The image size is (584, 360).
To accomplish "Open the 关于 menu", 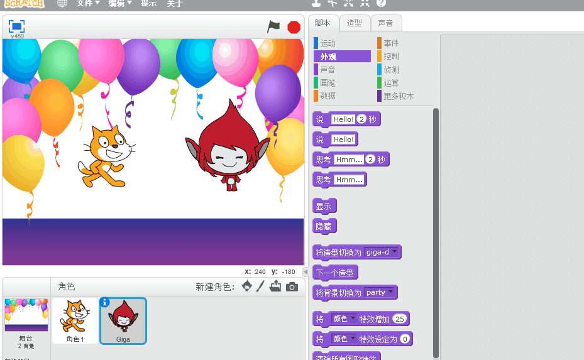I will coord(175,3).
